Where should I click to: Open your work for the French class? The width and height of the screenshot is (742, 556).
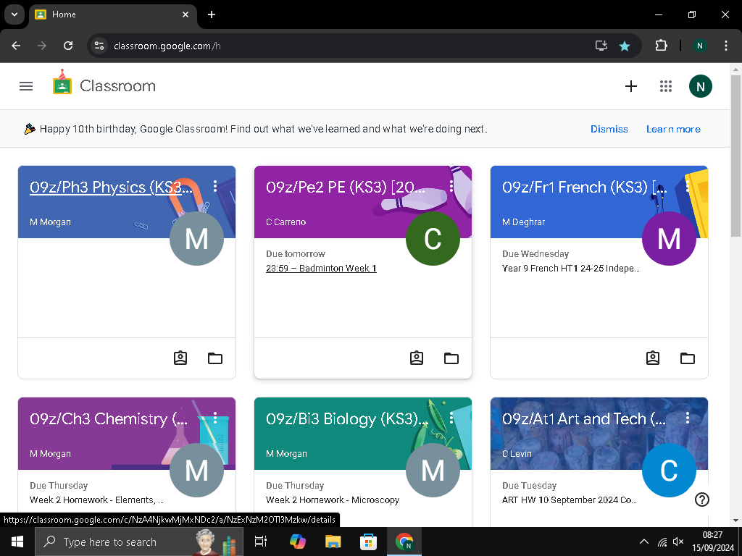click(x=653, y=358)
